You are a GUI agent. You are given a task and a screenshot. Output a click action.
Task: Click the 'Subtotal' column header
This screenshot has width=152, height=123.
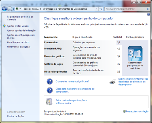click(118, 37)
